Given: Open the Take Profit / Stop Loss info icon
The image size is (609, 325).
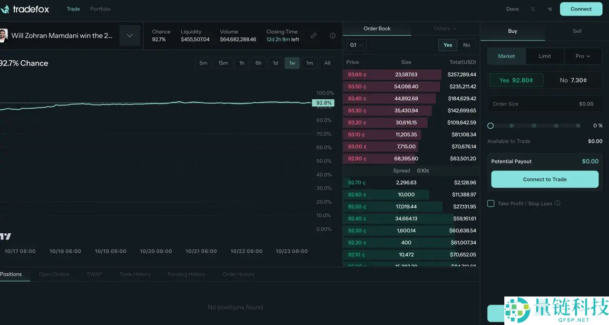Looking at the screenshot, I should 558,203.
